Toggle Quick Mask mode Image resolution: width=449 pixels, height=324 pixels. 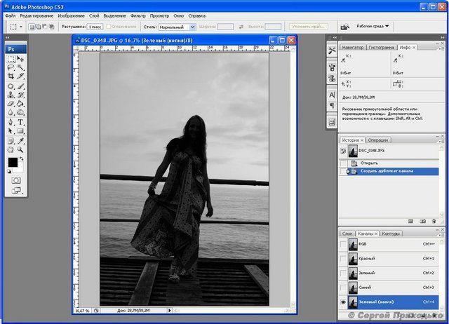15,180
